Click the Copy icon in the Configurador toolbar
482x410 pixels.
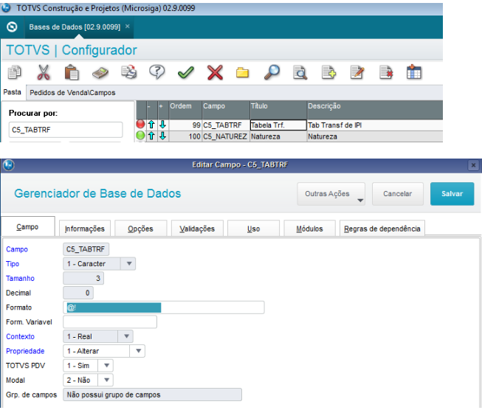point(15,72)
